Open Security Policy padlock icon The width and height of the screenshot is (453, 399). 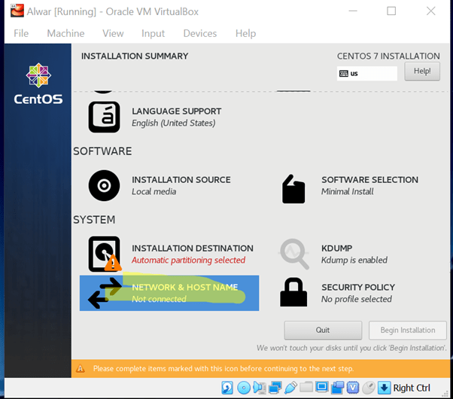pyautogui.click(x=293, y=293)
